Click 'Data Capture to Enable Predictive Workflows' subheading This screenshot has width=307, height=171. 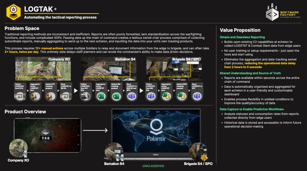point(252,109)
